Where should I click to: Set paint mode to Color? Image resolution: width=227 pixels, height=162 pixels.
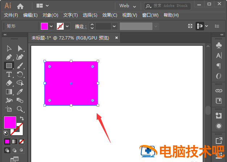pyautogui.click(x=7, y=141)
